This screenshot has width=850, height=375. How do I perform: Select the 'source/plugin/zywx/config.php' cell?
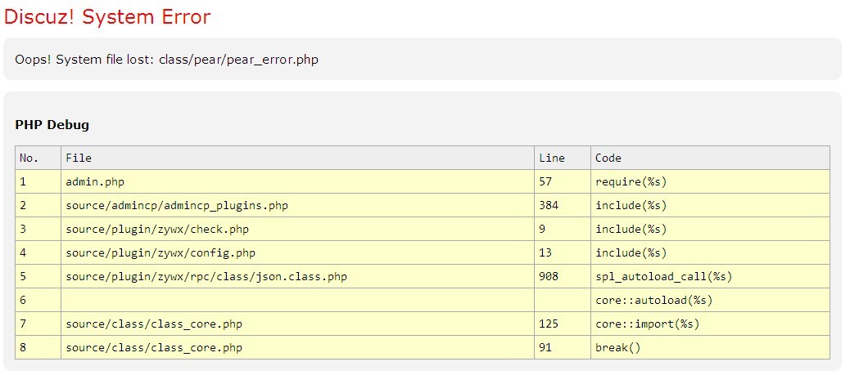point(297,252)
